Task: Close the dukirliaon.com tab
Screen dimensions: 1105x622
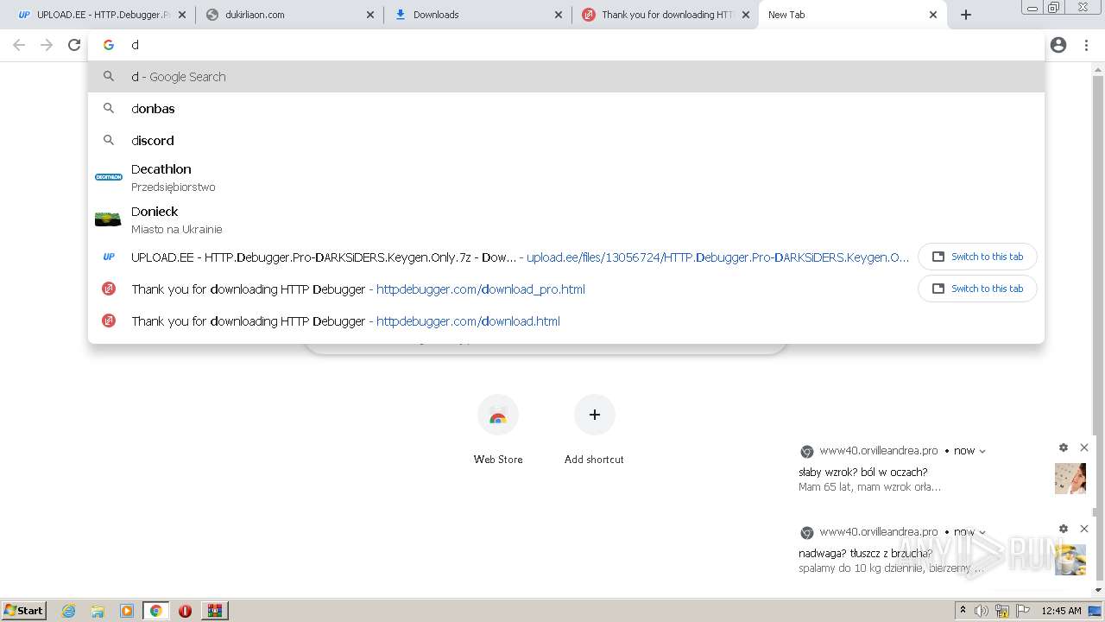Action: tap(370, 15)
